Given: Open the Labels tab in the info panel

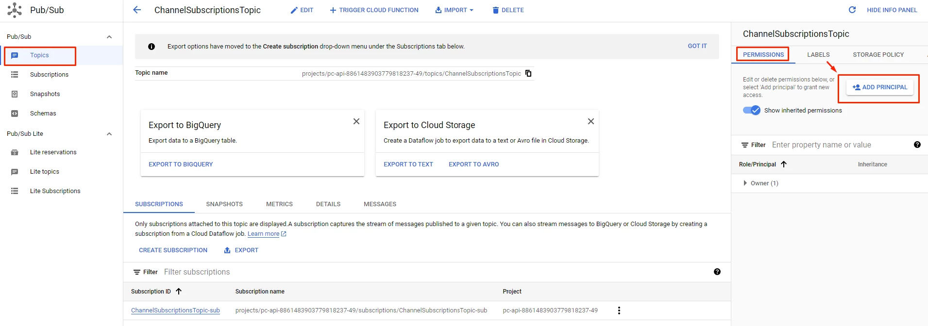Looking at the screenshot, I should pyautogui.click(x=818, y=55).
